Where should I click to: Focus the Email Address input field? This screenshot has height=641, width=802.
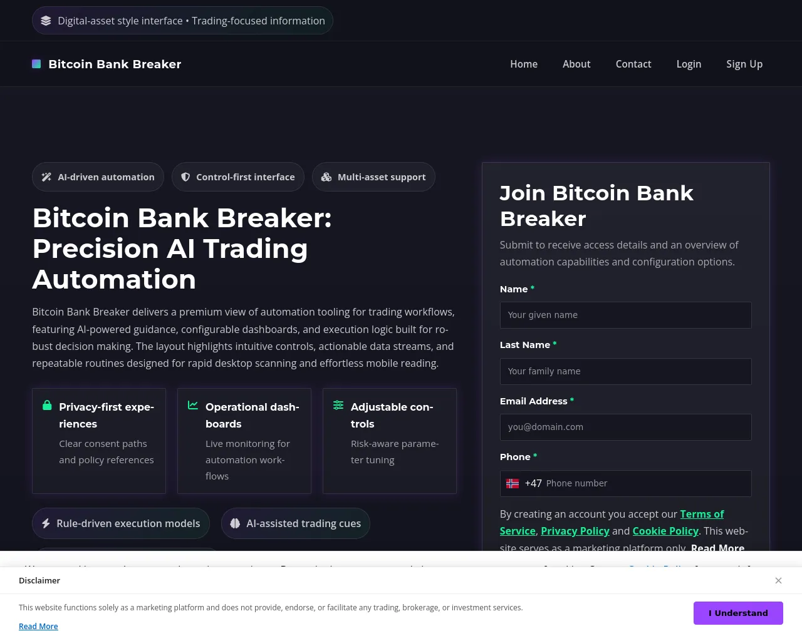(x=625, y=427)
